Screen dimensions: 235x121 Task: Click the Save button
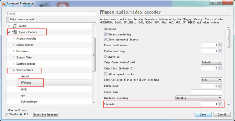[x=203, y=115]
